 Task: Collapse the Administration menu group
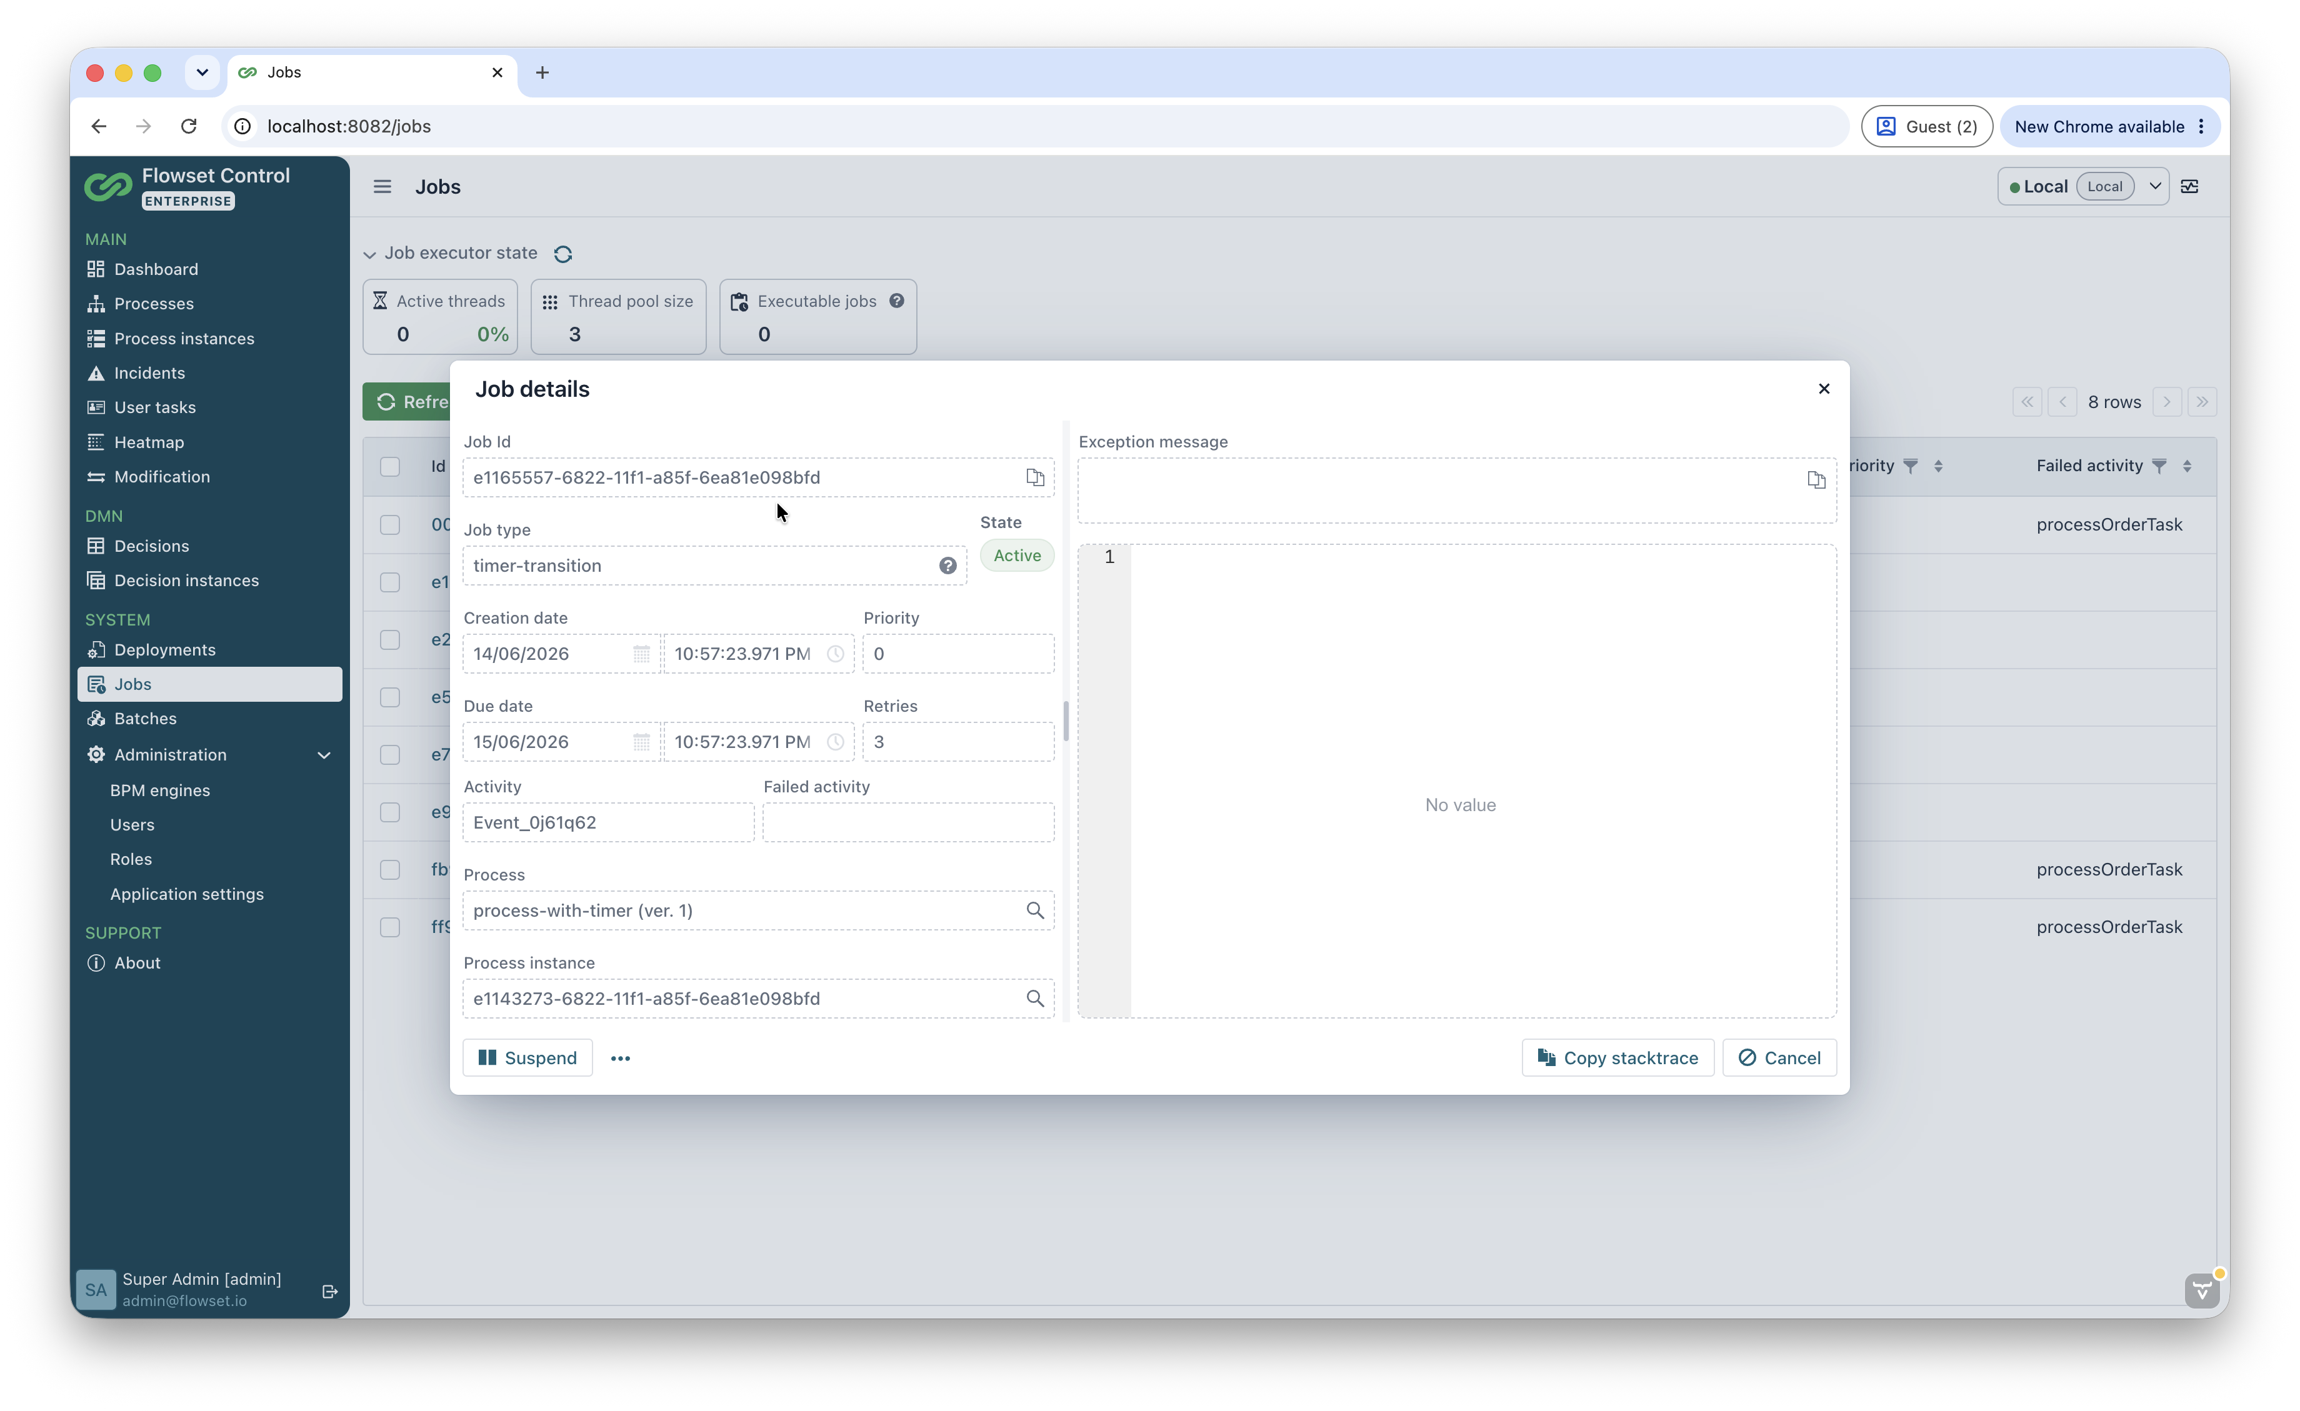pyautogui.click(x=324, y=755)
